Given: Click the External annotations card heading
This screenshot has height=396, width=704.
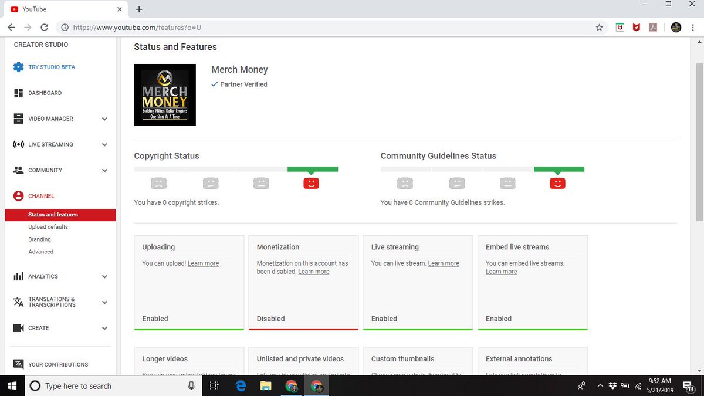Looking at the screenshot, I should pos(519,359).
